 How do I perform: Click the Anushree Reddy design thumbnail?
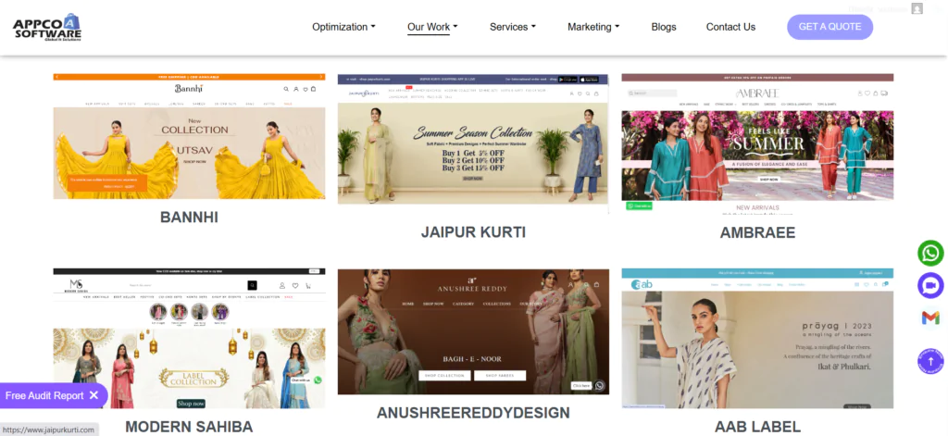pos(473,331)
